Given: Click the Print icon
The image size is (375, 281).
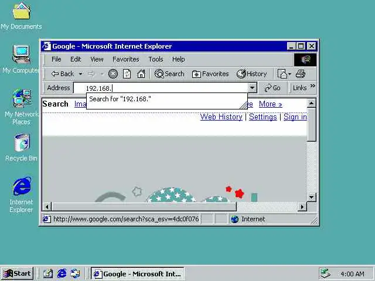Looking at the screenshot, I should tap(301, 74).
